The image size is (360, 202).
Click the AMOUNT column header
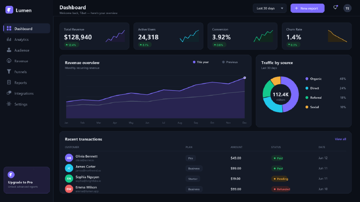click(x=237, y=147)
